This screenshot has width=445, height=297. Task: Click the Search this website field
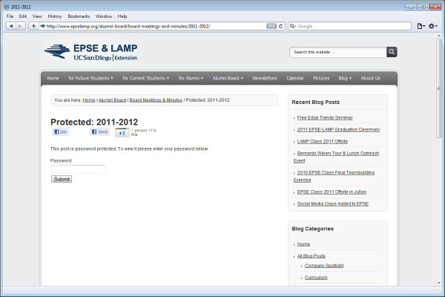point(338,52)
